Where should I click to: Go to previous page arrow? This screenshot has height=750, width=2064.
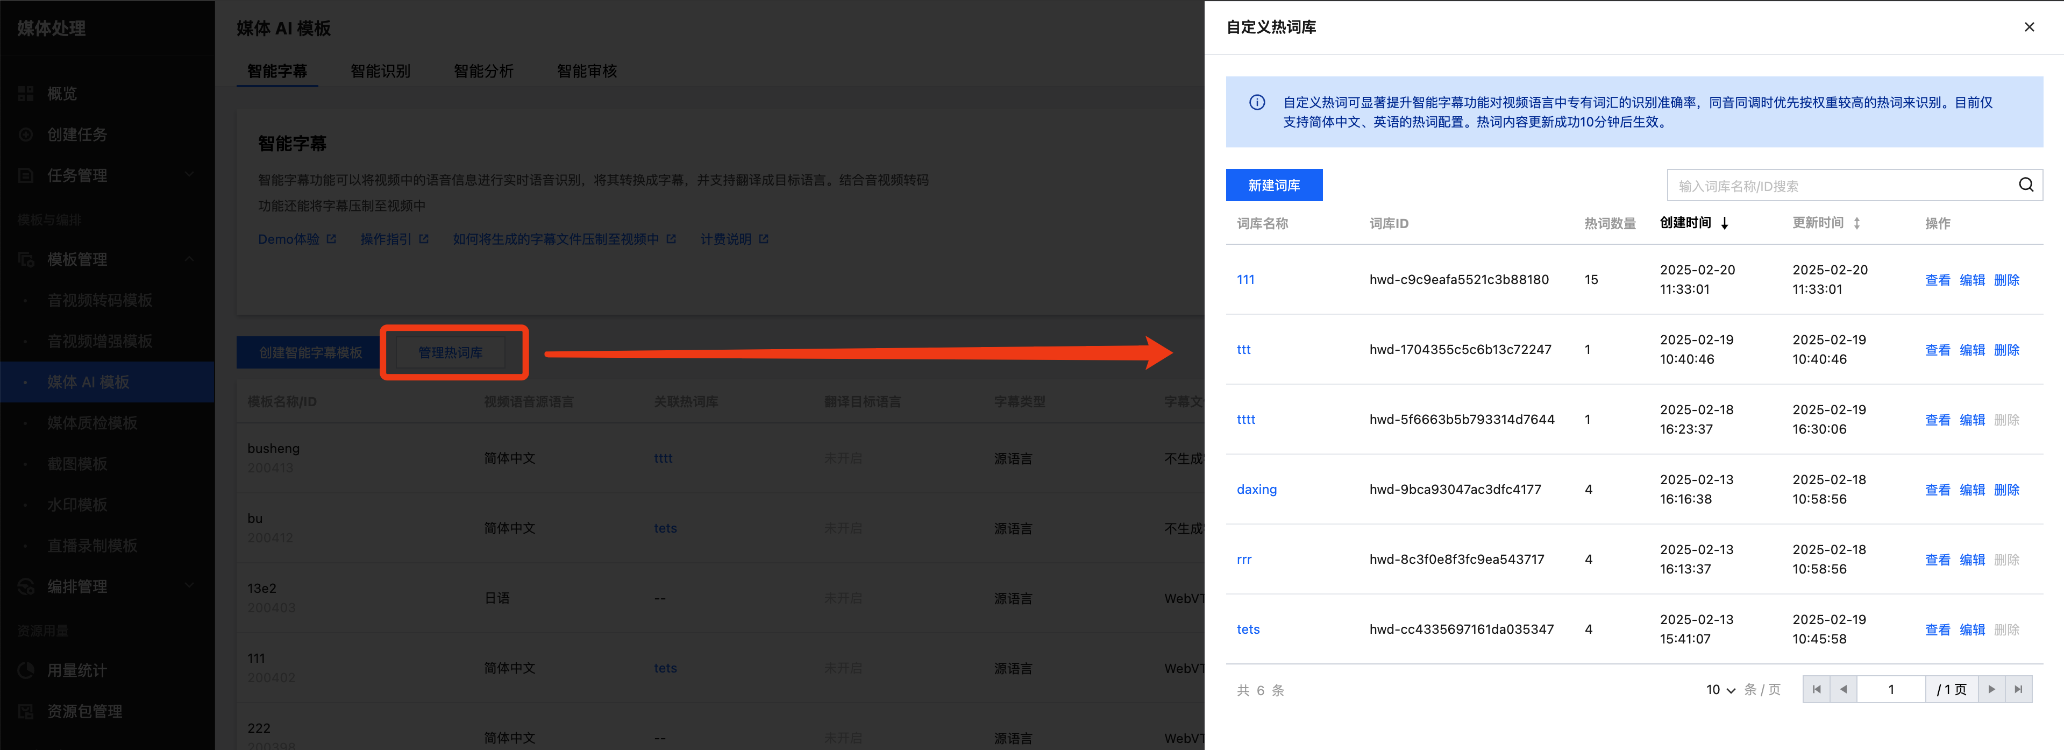1844,689
